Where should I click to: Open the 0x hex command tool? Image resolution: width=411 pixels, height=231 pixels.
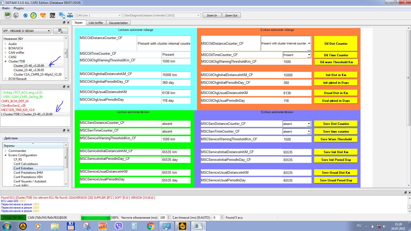(53, 16)
